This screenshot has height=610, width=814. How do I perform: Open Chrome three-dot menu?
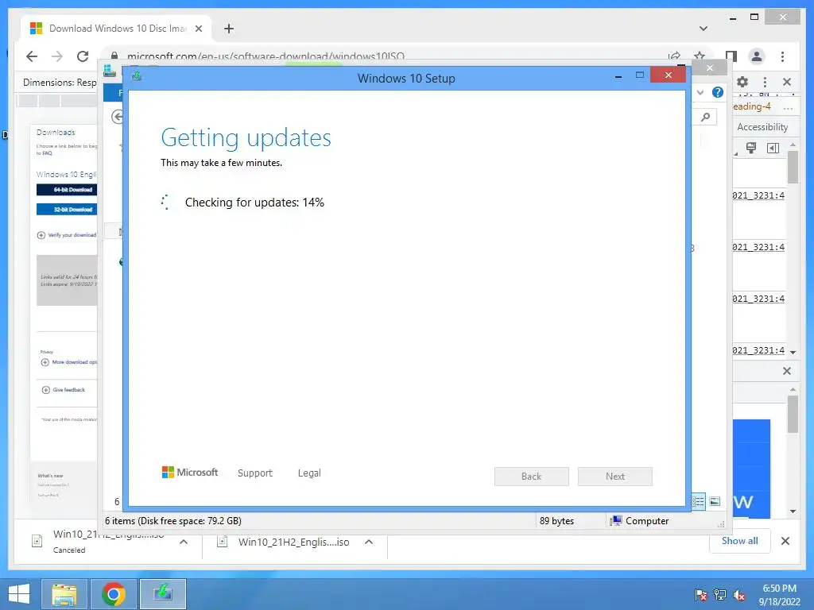coord(782,56)
